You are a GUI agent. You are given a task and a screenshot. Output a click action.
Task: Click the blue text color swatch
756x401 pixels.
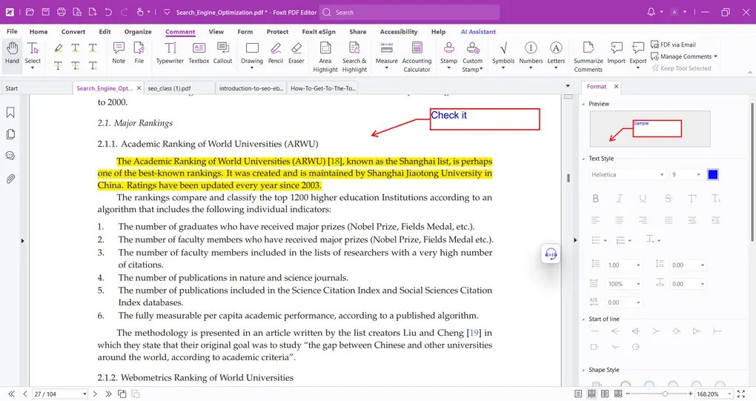click(712, 175)
